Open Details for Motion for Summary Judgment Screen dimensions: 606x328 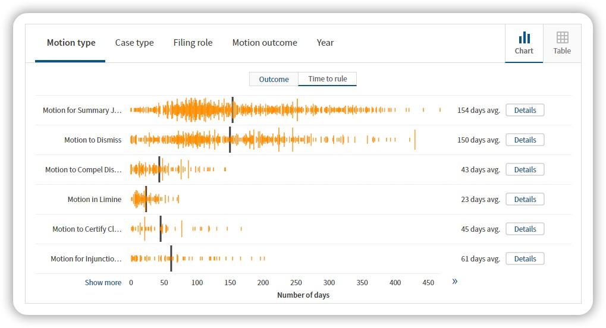pos(525,110)
